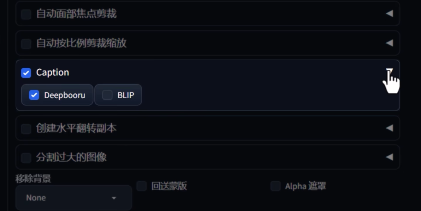Viewport: 421px width, 211px height.
Task: Check the Alpha 遮罩 checkbox
Action: click(x=275, y=186)
